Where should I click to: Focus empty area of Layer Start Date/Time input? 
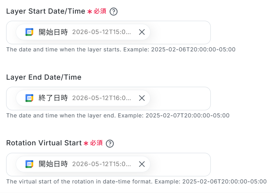[180, 32]
